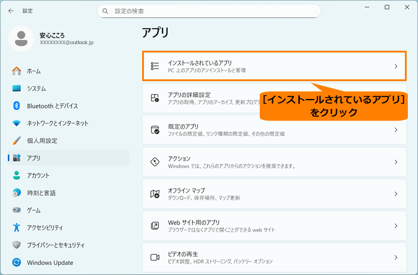Go to ゲーム settings
The height and width of the screenshot is (275, 418).
point(69,211)
